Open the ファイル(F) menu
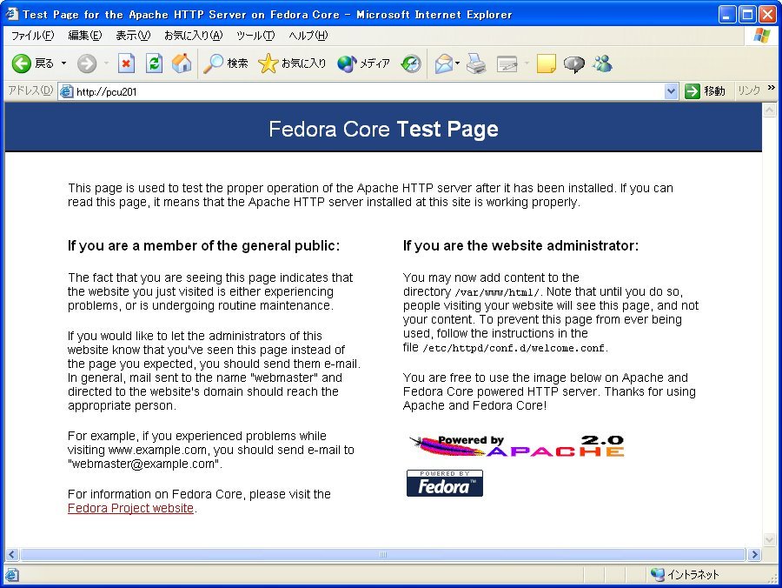 pyautogui.click(x=32, y=36)
